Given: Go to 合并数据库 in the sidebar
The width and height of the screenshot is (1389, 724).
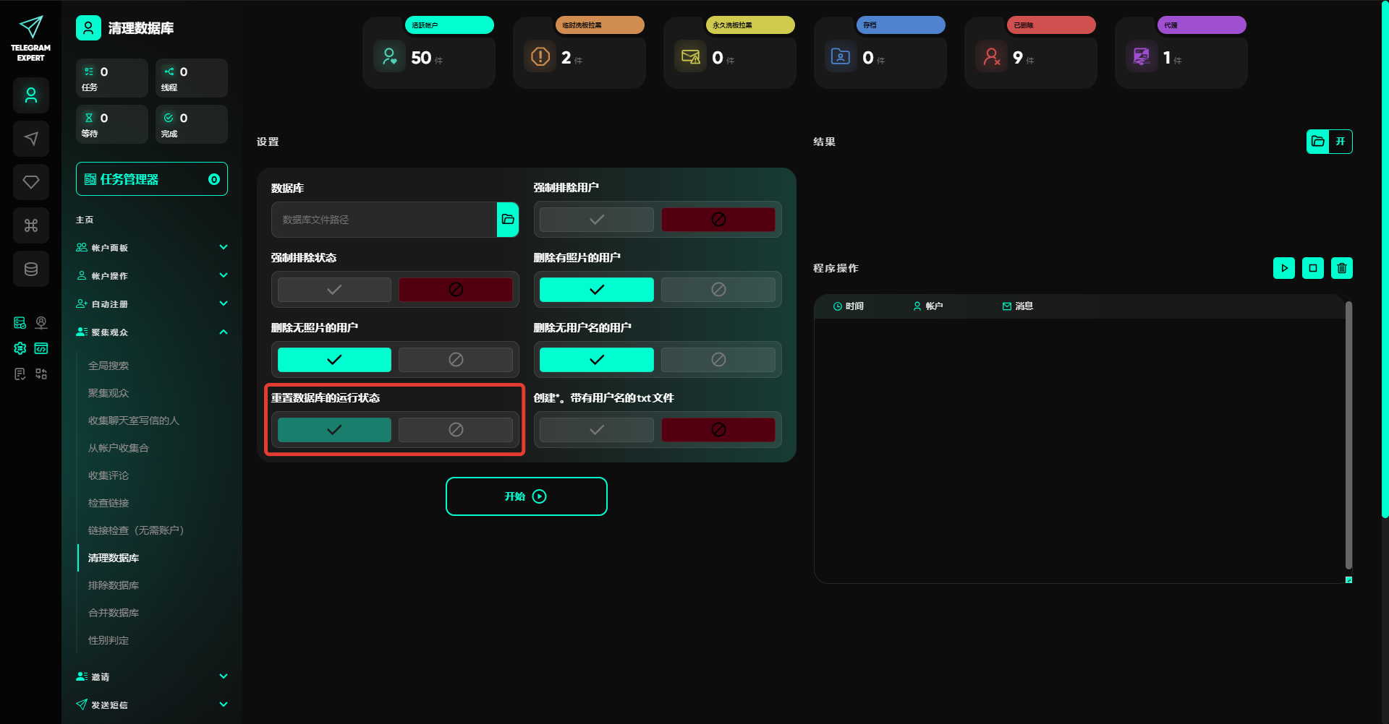Looking at the screenshot, I should (x=114, y=613).
